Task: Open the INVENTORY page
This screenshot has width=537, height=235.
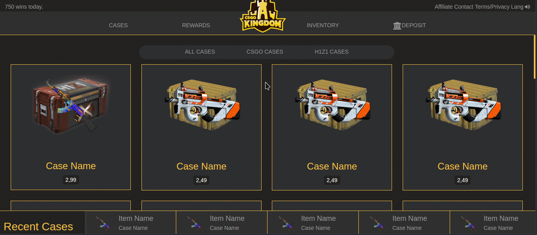Action: coord(323,25)
